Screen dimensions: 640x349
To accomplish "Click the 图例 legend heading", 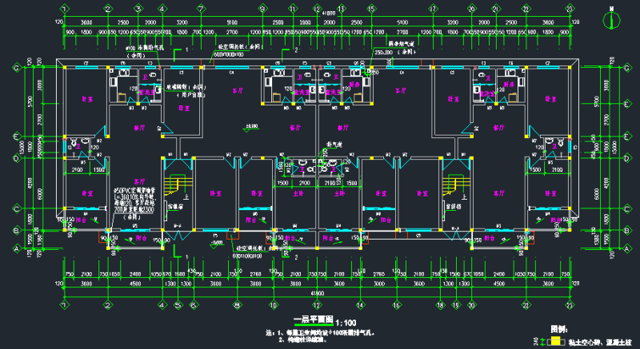I will (x=560, y=328).
